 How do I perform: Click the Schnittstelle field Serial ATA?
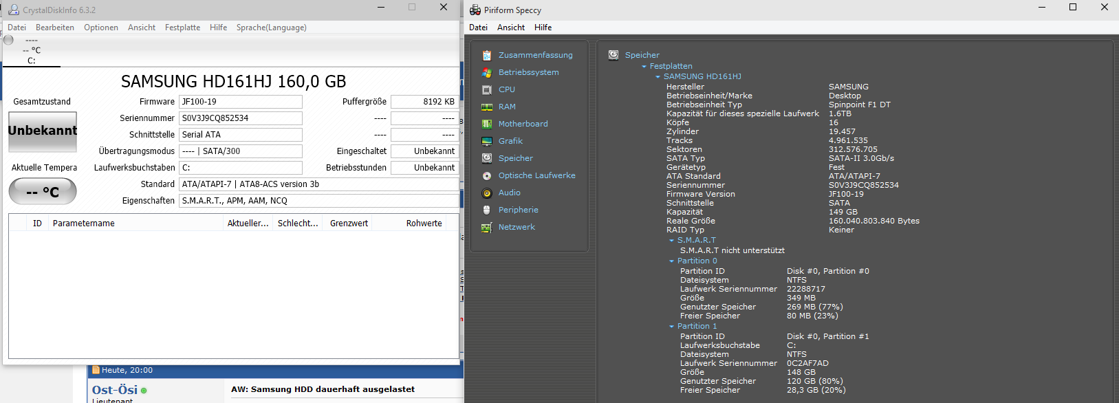click(x=241, y=135)
